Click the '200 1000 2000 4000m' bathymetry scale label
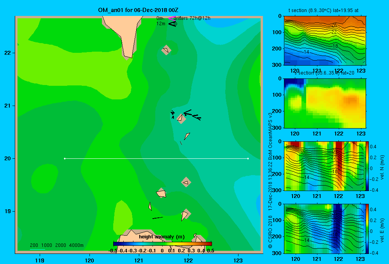 [x=56, y=245]
